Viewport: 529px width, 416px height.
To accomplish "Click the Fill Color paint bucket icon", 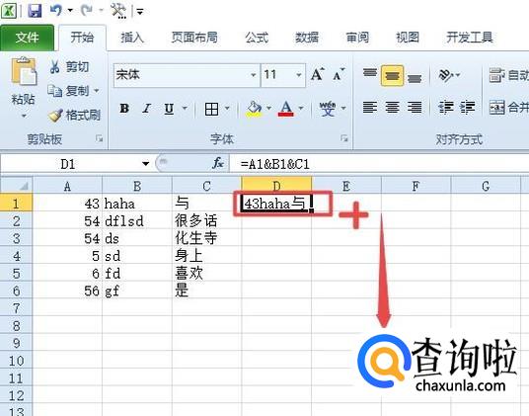I will (254, 109).
